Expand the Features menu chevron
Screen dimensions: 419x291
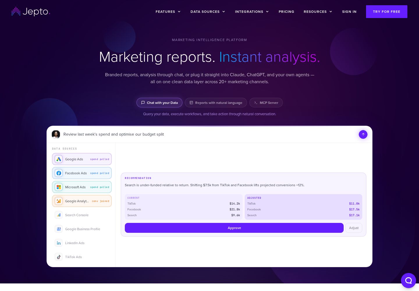(x=179, y=12)
